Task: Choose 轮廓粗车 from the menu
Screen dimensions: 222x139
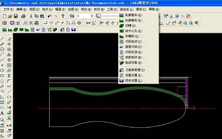Action: [x=133, y=15]
